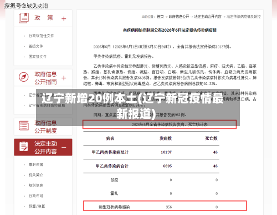The image size is (277, 215).
Task: Expand the 政策 section with its plus sign
Action: (64, 19)
